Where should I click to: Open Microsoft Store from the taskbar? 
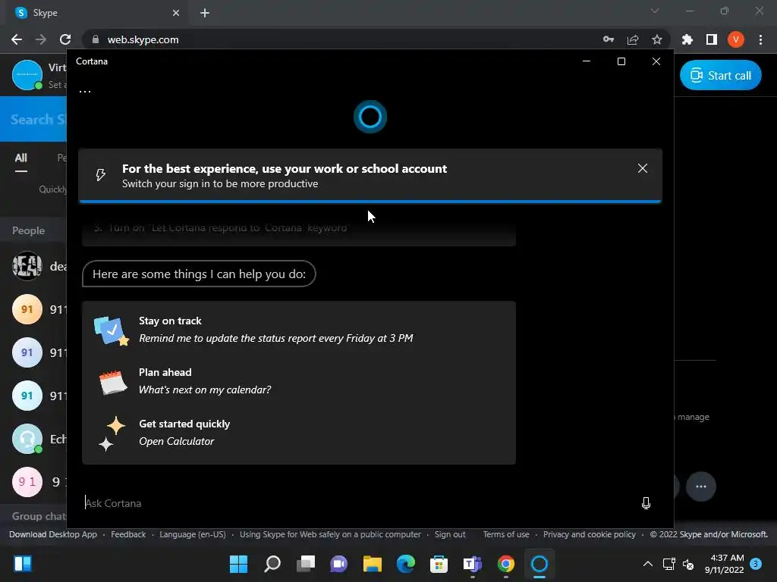[439, 564]
